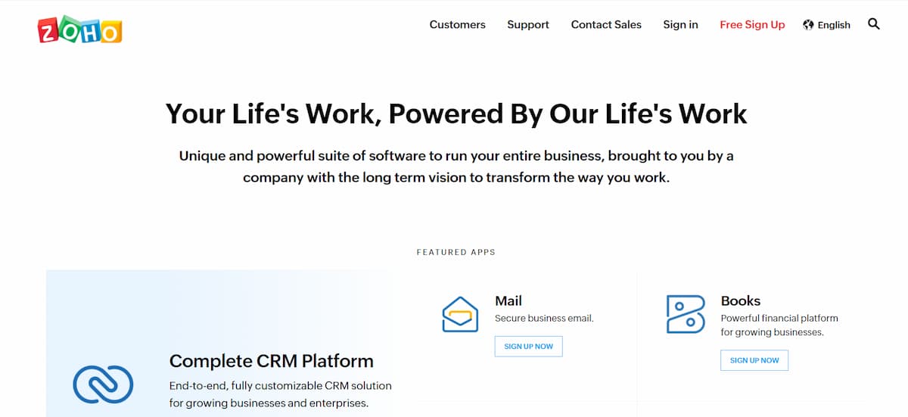908x417 pixels.
Task: Open the Customers menu item
Action: click(457, 25)
